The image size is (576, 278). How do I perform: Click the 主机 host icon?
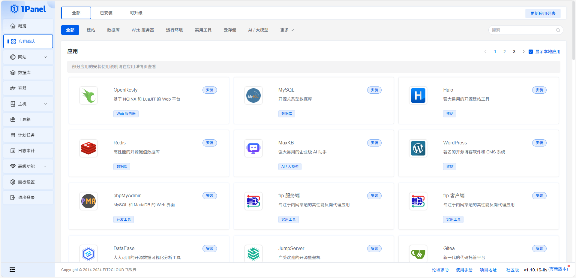[13, 104]
